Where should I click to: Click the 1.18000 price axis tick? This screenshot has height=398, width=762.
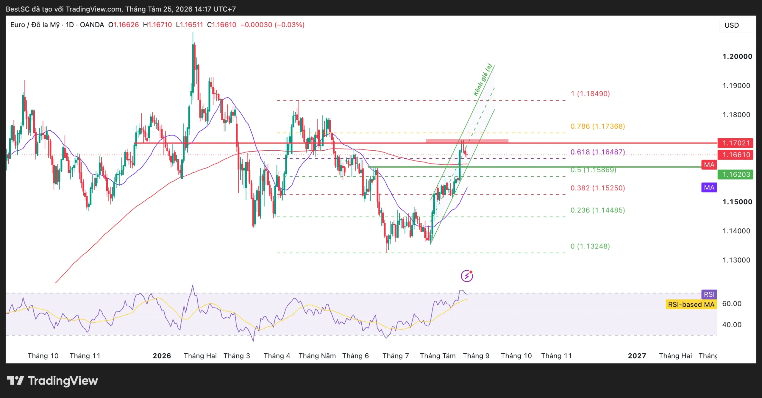pyautogui.click(x=736, y=115)
